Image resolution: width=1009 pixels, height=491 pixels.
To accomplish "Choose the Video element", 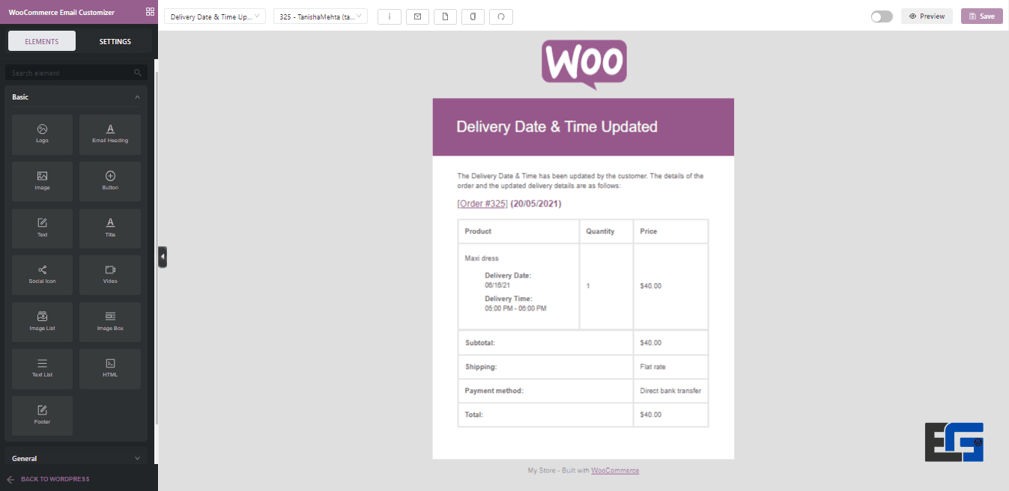I will pos(110,275).
